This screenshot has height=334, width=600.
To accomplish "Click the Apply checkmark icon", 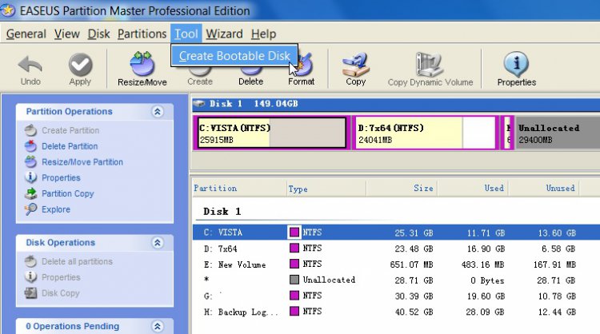I will pos(80,64).
